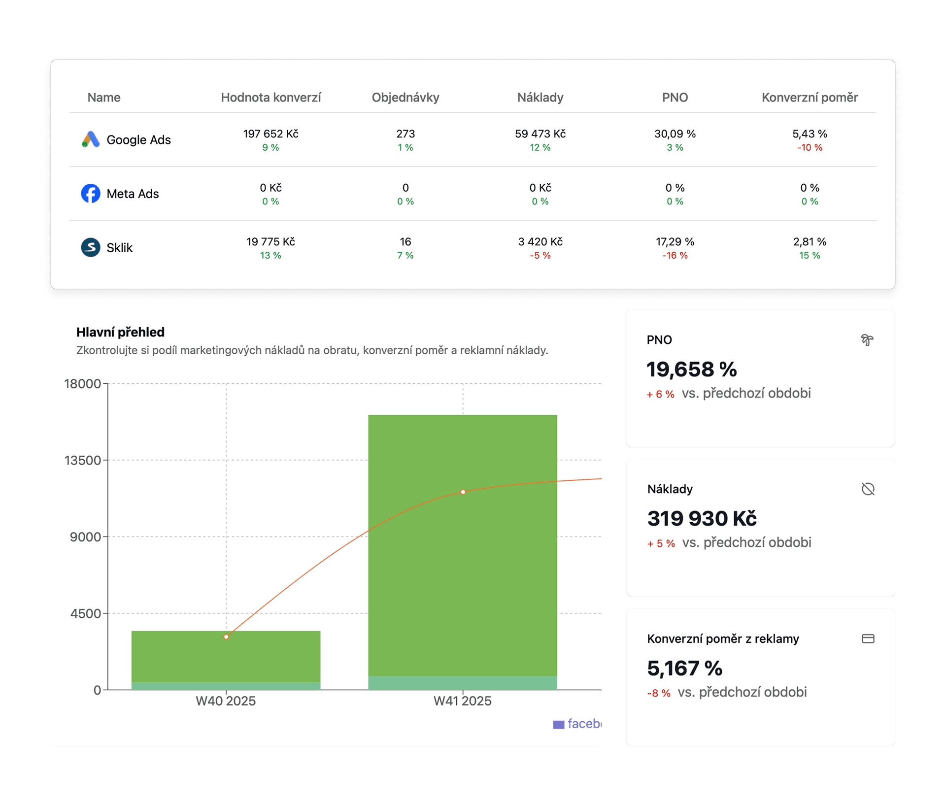This screenshot has height=806, width=946.
Task: Click the card icon in Konverzní poměr card
Action: (868, 639)
